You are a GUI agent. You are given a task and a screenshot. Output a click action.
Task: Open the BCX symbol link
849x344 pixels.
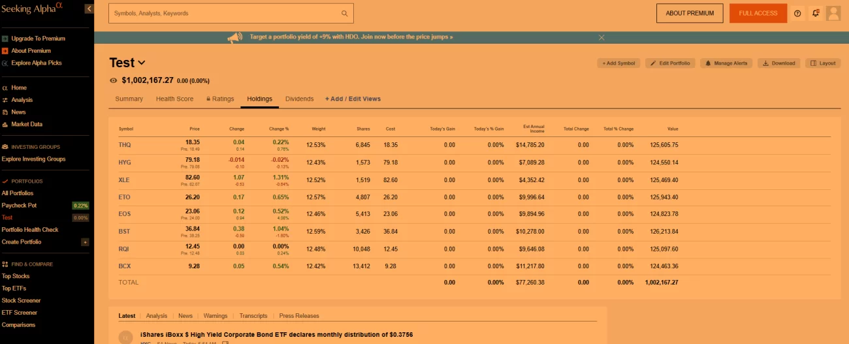125,266
